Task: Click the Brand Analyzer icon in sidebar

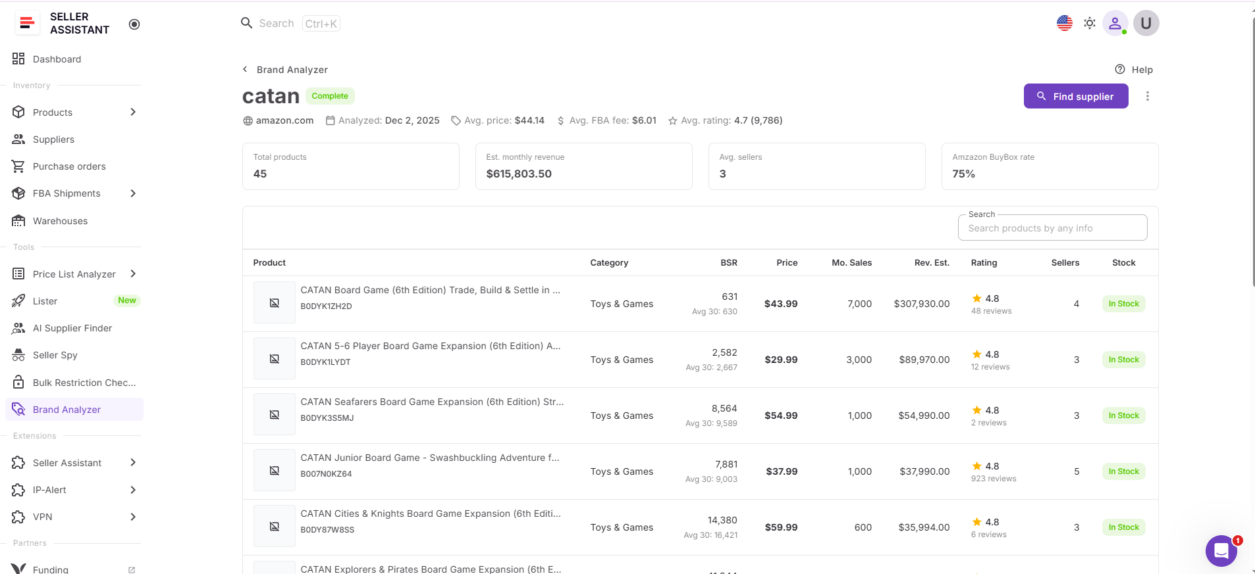Action: click(x=18, y=410)
